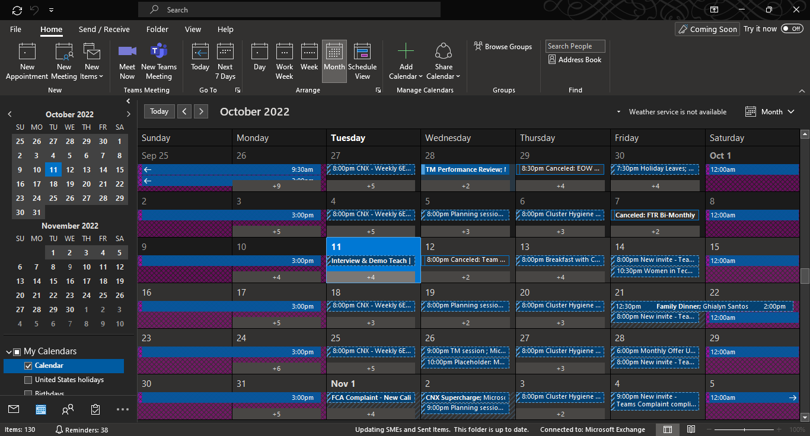Open the weather service options dropdown
The height and width of the screenshot is (436, 810).
[618, 112]
